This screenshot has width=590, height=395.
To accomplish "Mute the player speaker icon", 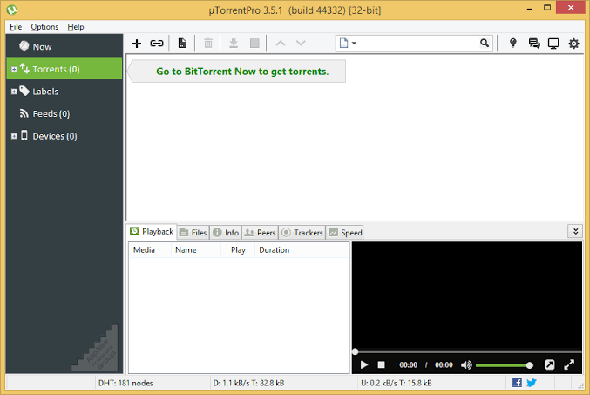I will click(x=466, y=364).
